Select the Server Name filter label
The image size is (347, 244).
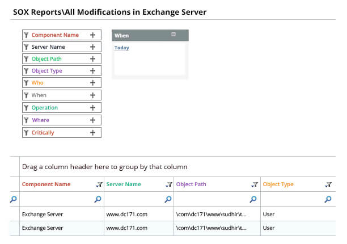[x=48, y=47]
